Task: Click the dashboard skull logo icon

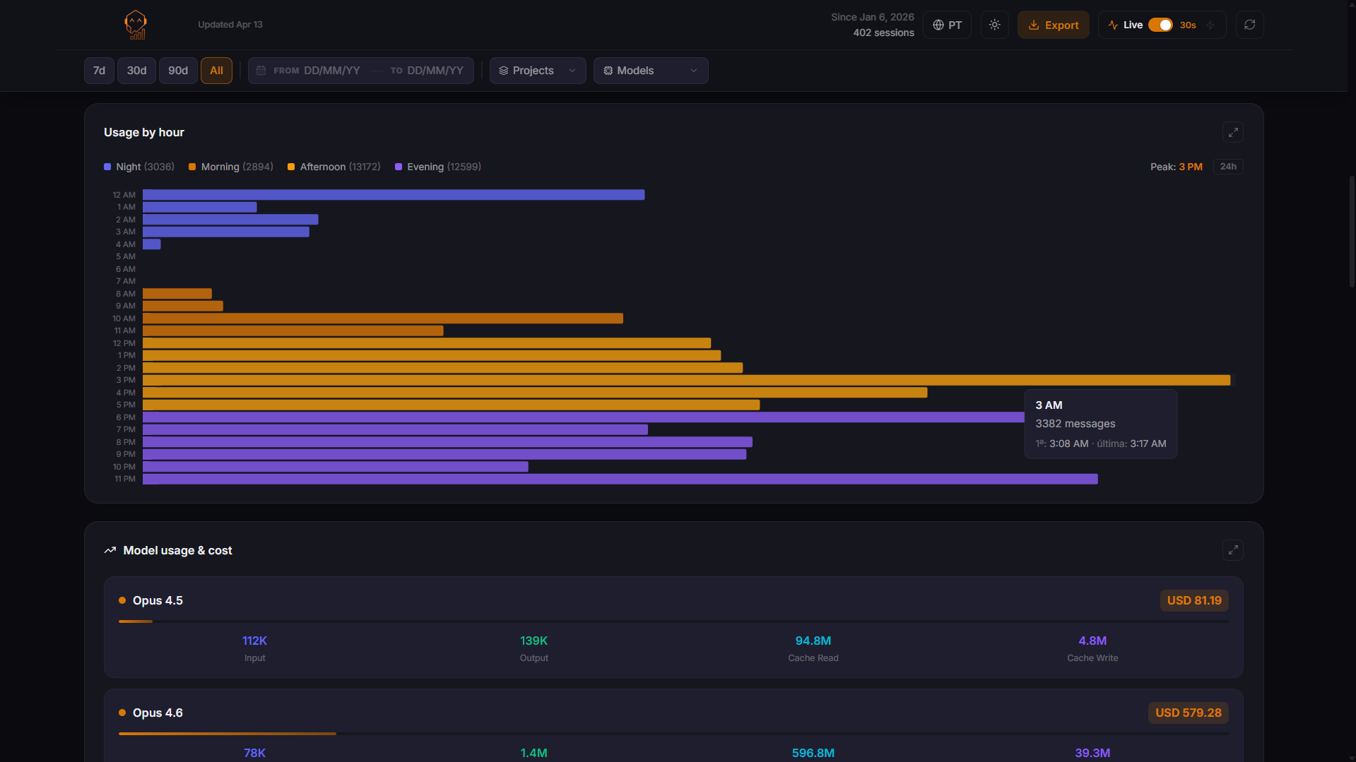Action: pyautogui.click(x=135, y=25)
